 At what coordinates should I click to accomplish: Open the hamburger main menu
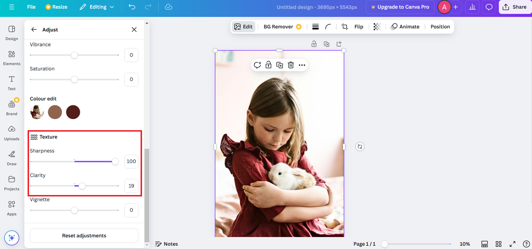pos(12,7)
